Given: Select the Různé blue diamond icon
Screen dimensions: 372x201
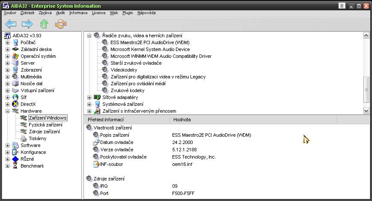Looking at the screenshot, I should click(x=15, y=159).
